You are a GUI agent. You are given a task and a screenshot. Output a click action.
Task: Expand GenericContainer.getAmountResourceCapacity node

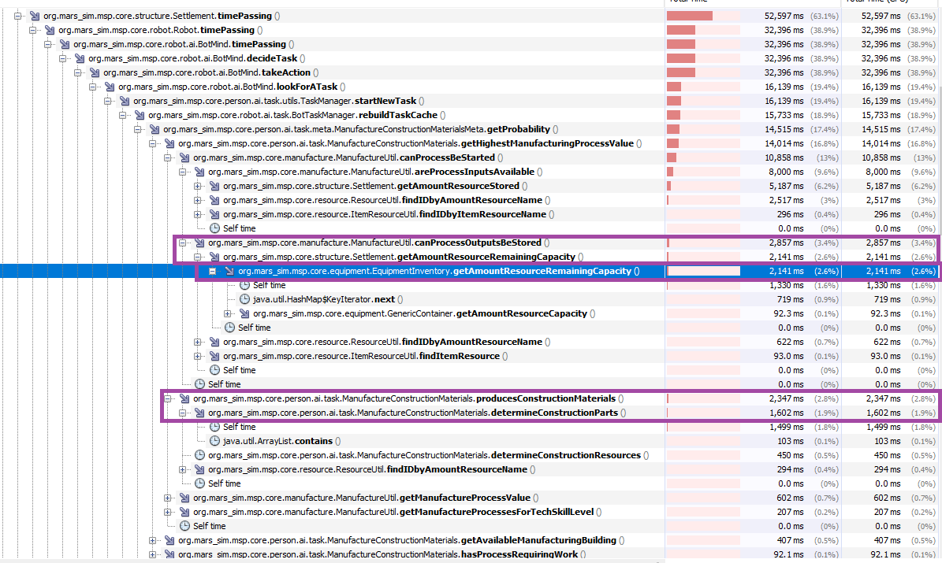pos(228,313)
